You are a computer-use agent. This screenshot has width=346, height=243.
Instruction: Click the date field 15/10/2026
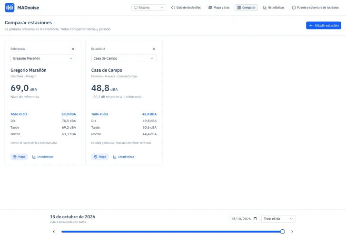(x=244, y=219)
